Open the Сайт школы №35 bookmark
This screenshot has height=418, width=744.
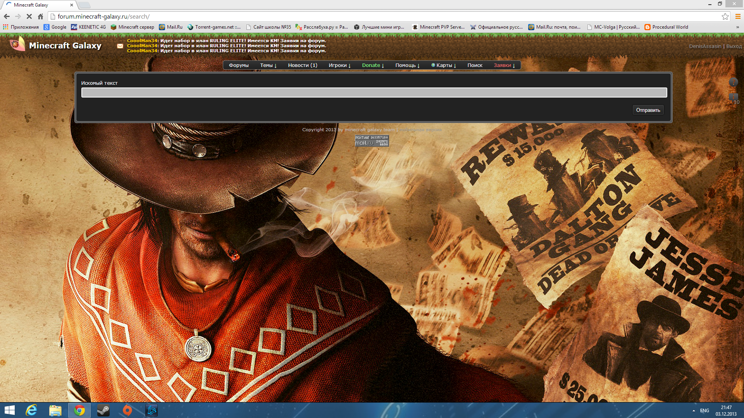[269, 27]
